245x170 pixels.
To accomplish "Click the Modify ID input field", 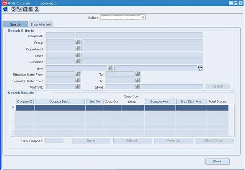I will (x=60, y=87).
